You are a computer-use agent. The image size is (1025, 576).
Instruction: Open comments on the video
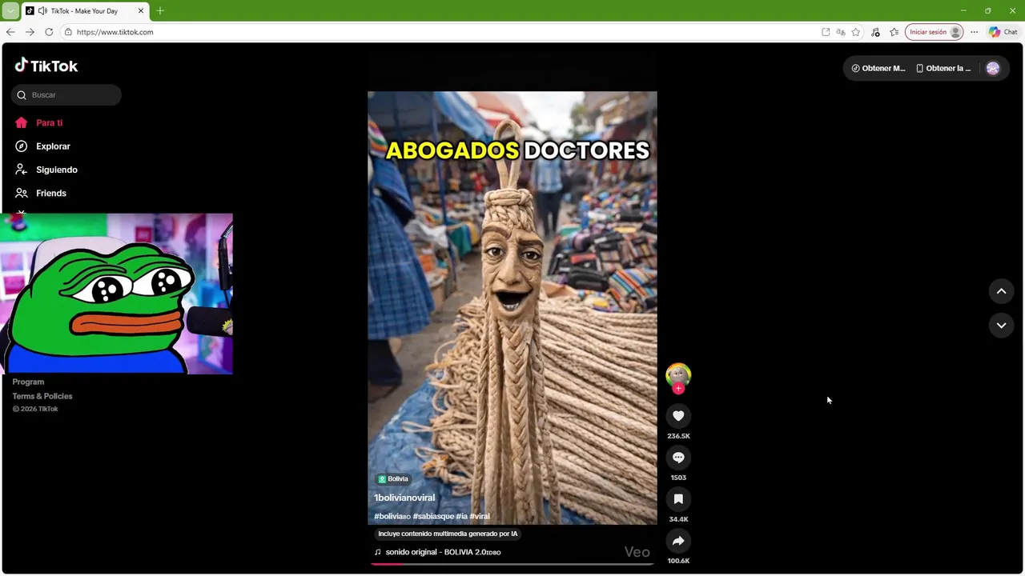pyautogui.click(x=678, y=458)
